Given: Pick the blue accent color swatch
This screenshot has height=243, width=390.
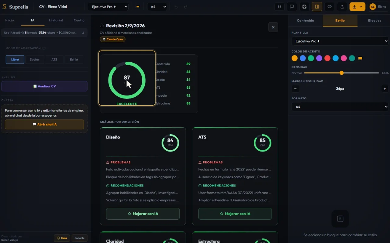Looking at the screenshot, I should pyautogui.click(x=303, y=58).
